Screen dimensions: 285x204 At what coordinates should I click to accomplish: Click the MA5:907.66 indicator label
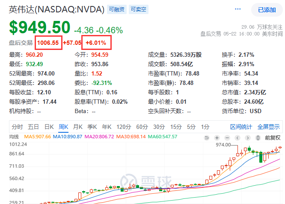tap(37, 137)
